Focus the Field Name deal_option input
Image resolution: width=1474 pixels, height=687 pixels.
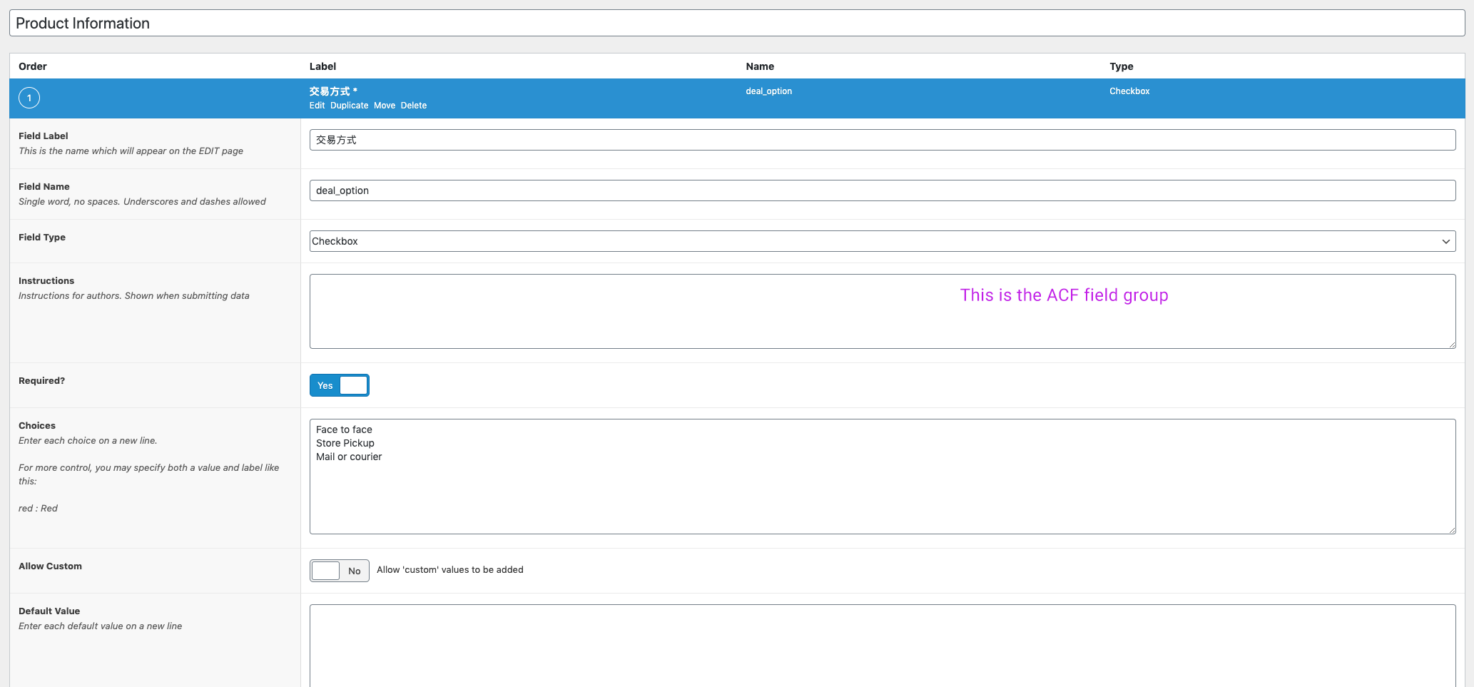[x=882, y=190]
